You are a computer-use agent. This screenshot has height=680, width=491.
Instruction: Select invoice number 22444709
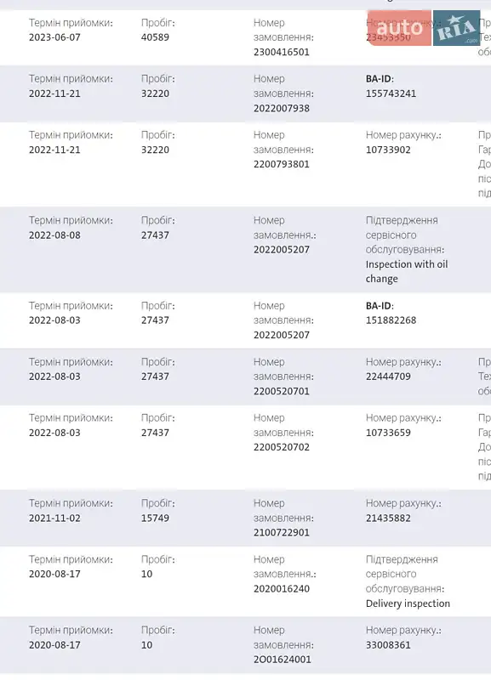click(x=388, y=377)
